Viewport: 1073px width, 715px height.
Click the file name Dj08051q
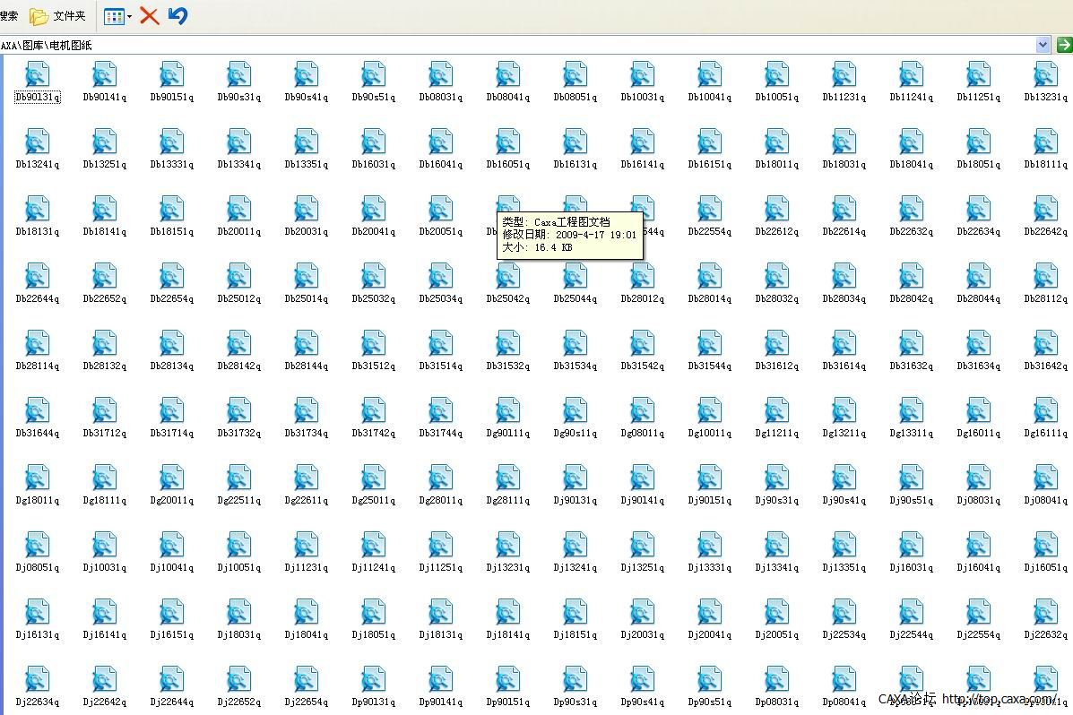37,567
